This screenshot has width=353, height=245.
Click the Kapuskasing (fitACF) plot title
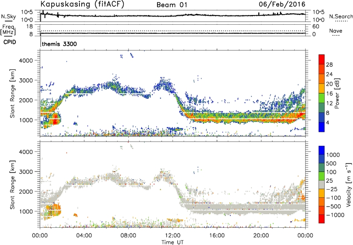[82, 4]
